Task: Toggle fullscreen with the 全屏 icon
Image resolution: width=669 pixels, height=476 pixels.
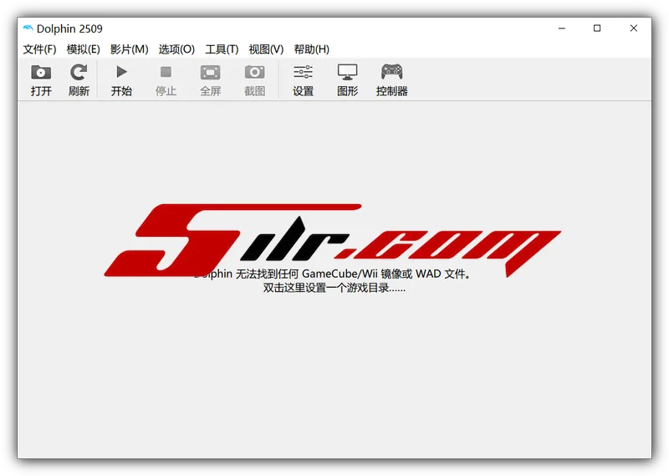Action: click(211, 73)
